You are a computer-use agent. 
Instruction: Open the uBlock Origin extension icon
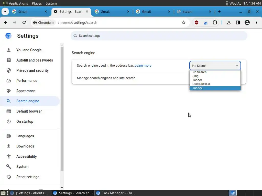point(196,22)
